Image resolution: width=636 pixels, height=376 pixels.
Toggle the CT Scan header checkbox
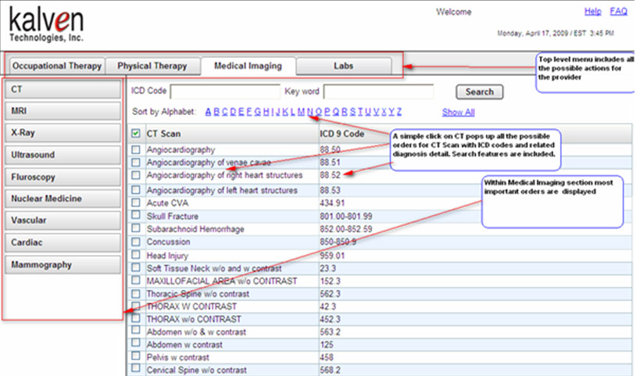coord(137,134)
